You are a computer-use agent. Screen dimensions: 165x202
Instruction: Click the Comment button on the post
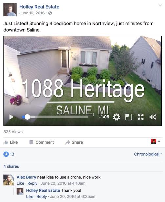(x=42, y=142)
